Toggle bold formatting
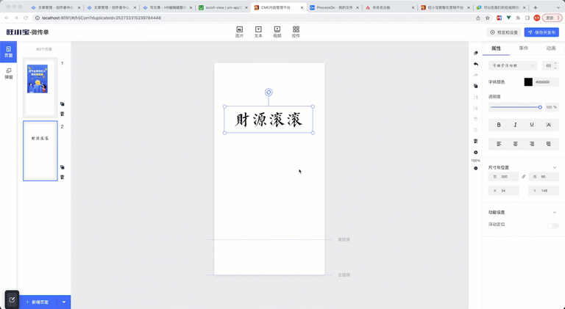The width and height of the screenshot is (565, 309). [x=499, y=125]
